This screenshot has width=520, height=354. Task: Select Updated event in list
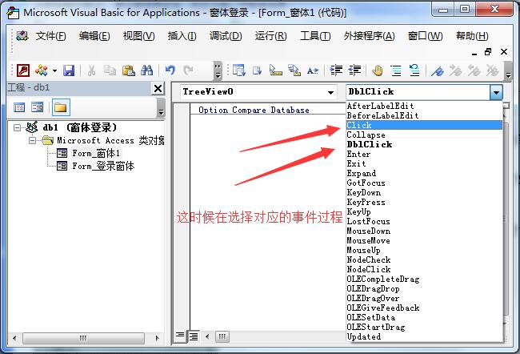424,336
